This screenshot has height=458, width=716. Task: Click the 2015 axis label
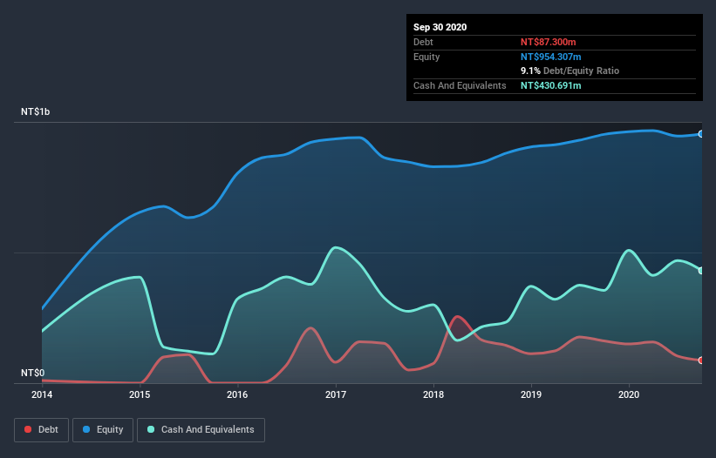(140, 394)
